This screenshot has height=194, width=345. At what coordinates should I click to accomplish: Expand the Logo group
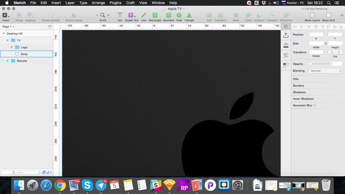click(12, 47)
